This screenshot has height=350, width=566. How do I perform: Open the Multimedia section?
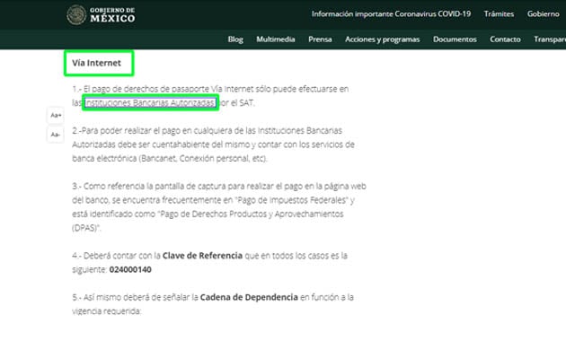coord(276,39)
